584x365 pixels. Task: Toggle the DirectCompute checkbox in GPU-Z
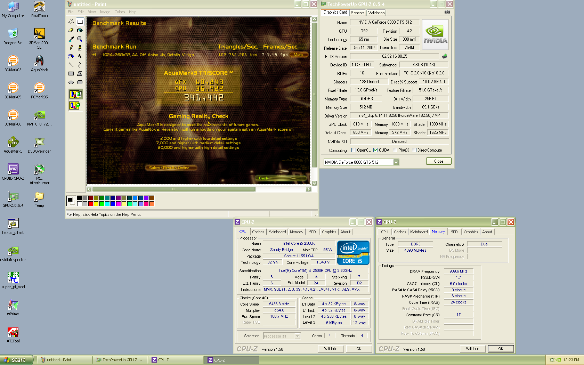[x=414, y=150]
